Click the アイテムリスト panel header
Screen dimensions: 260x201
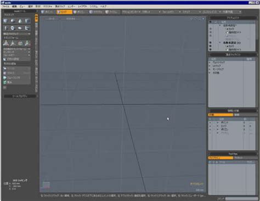point(233,18)
